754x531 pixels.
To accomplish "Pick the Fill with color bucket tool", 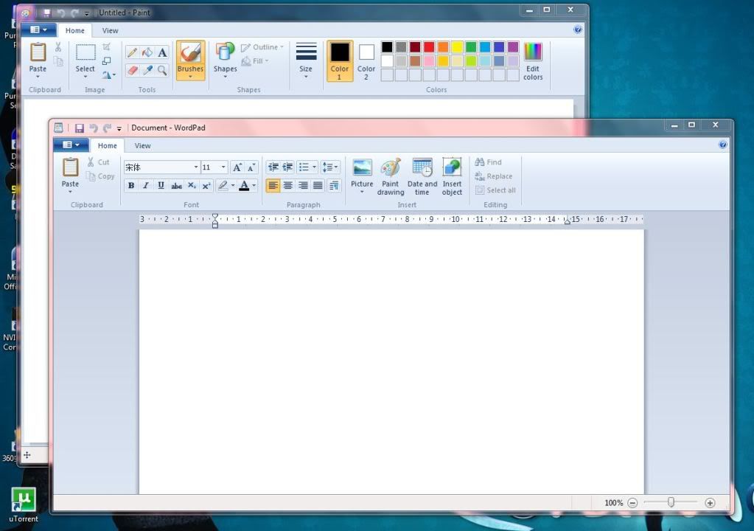I will click(147, 52).
